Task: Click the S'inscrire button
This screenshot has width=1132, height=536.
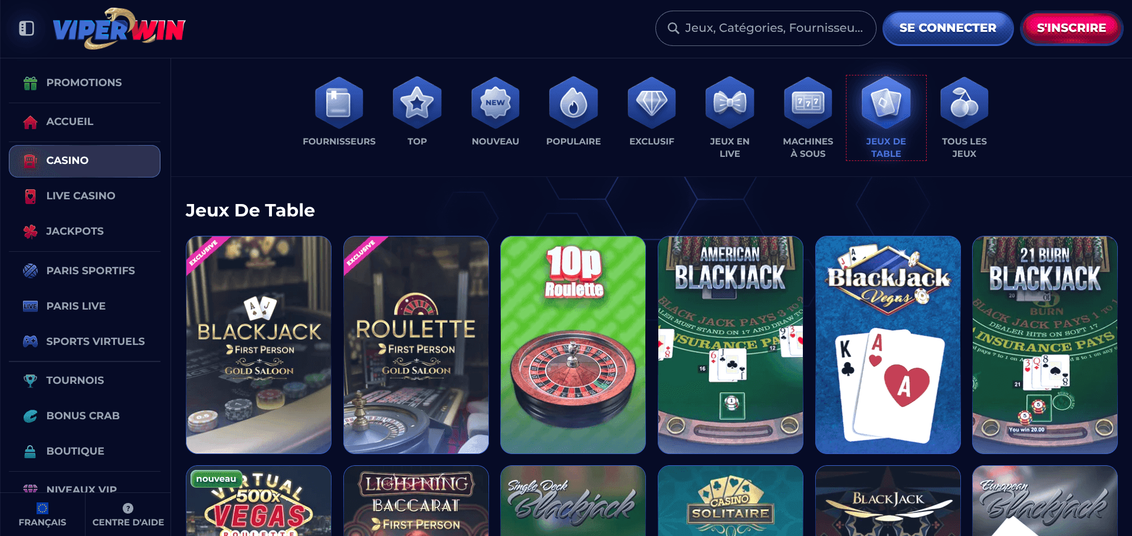Action: click(1071, 28)
